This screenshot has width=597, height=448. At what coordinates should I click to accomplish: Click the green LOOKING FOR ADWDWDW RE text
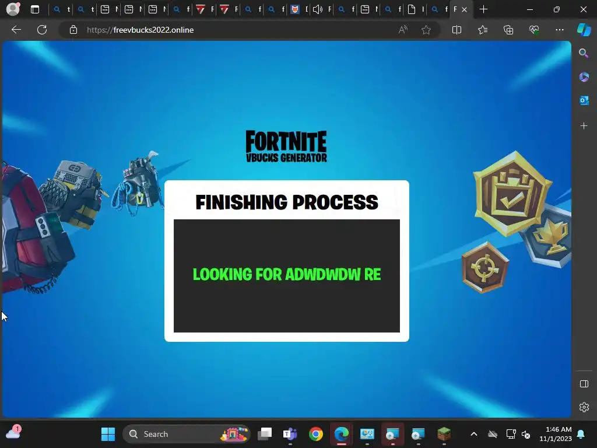tap(287, 274)
